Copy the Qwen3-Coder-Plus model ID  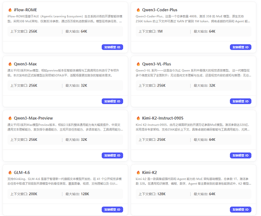[x=241, y=47]
